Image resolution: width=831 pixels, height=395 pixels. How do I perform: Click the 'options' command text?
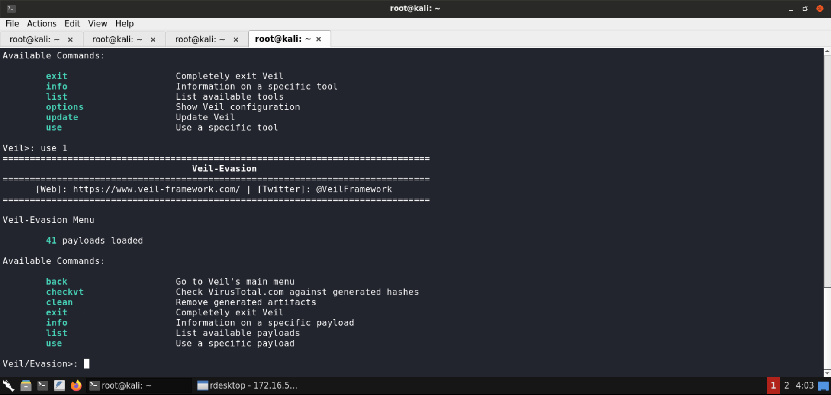[64, 107]
